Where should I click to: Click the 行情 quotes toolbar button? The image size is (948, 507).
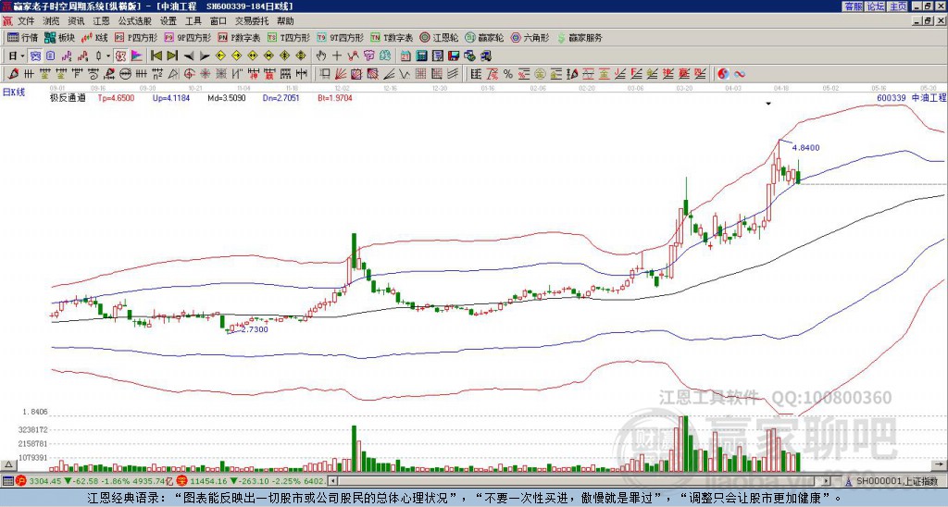(22, 37)
